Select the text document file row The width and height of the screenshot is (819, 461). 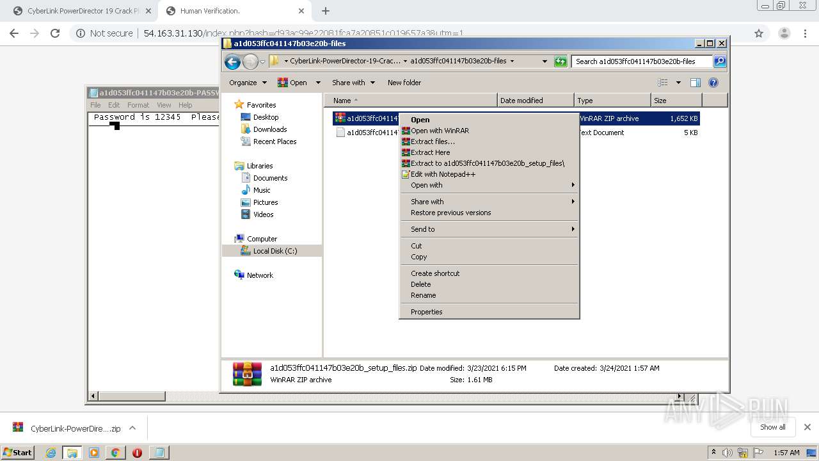click(517, 133)
